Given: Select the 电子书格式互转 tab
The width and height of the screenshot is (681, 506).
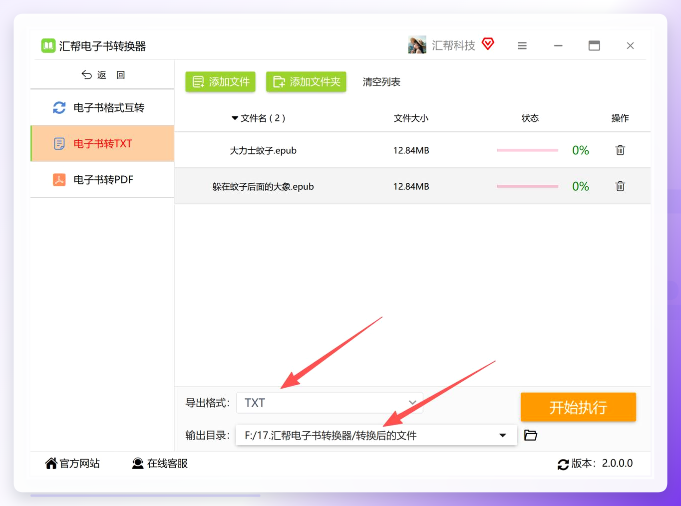Looking at the screenshot, I should (102, 107).
